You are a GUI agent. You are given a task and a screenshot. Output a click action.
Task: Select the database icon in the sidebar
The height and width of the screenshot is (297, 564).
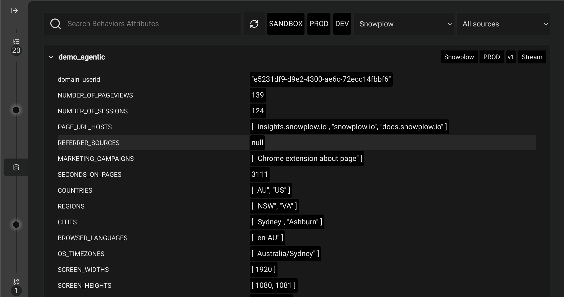point(16,167)
